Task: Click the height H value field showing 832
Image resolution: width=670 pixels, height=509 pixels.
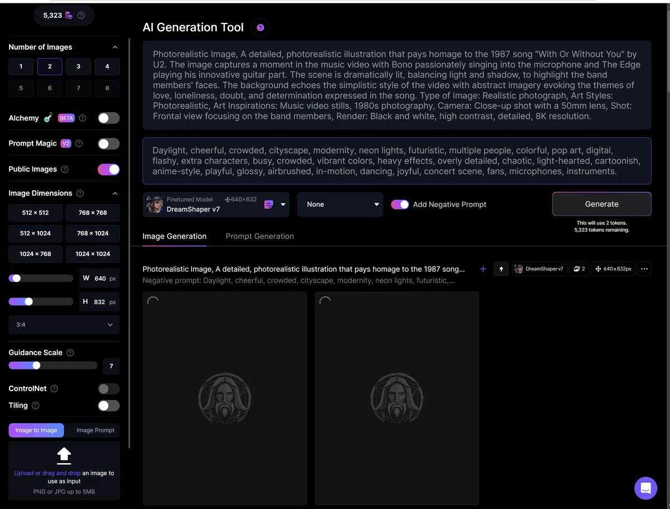Action: [x=99, y=302]
